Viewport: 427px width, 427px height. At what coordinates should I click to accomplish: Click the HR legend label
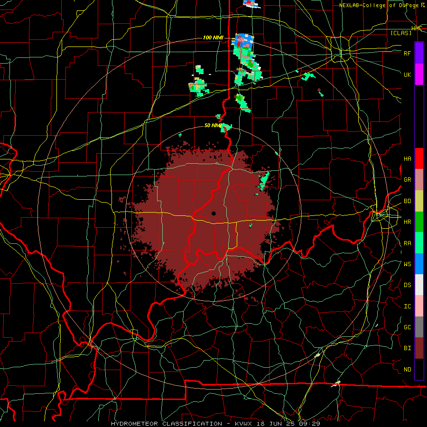pyautogui.click(x=407, y=222)
